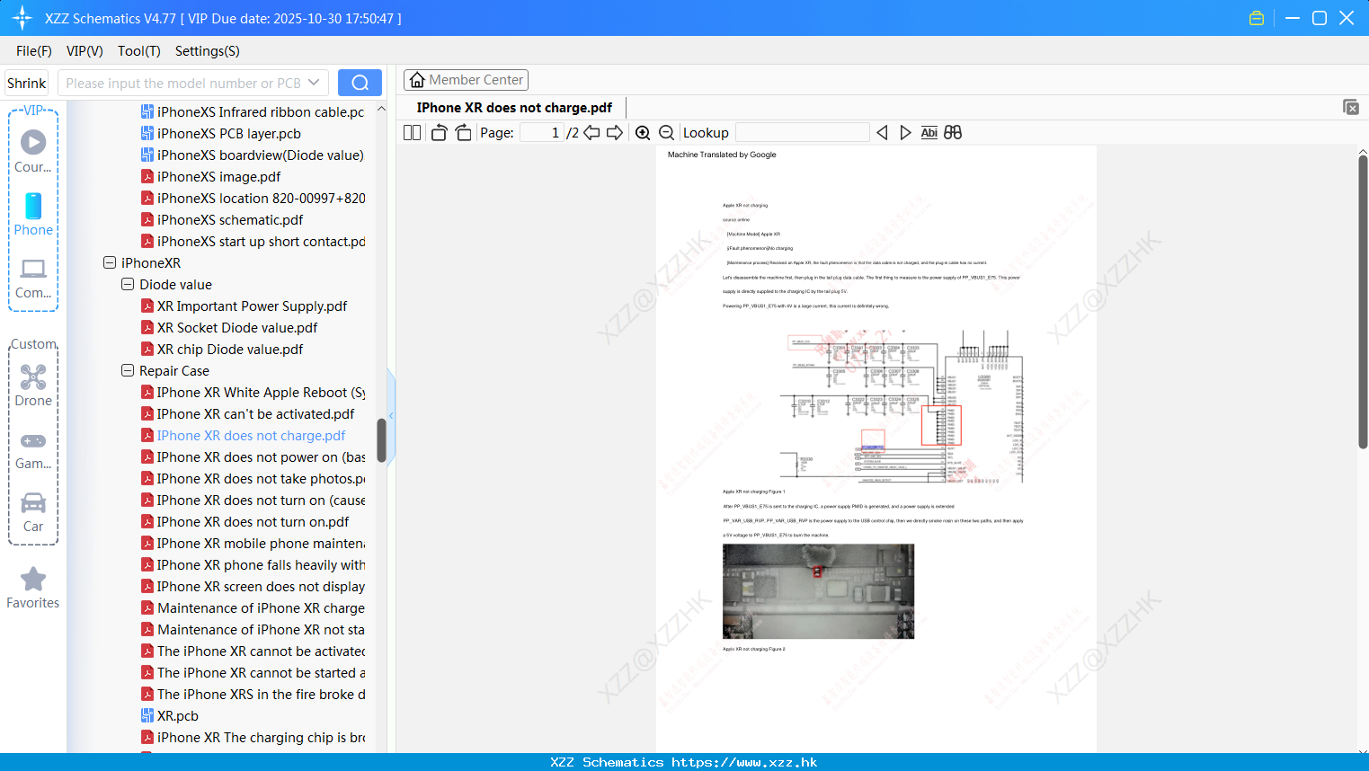1369x771 pixels.
Task: Toggle two-page side-by-side view
Action: coord(412,133)
